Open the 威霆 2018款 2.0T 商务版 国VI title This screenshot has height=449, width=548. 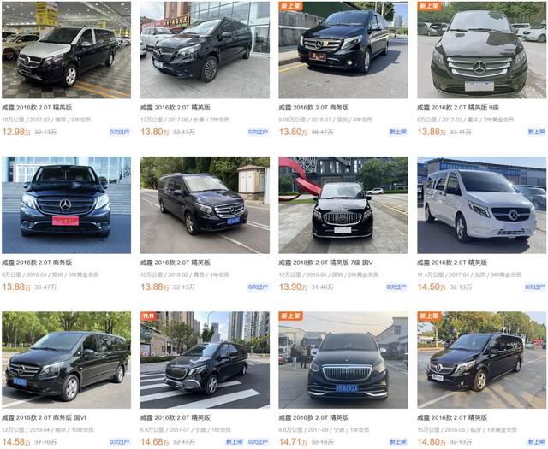click(44, 417)
